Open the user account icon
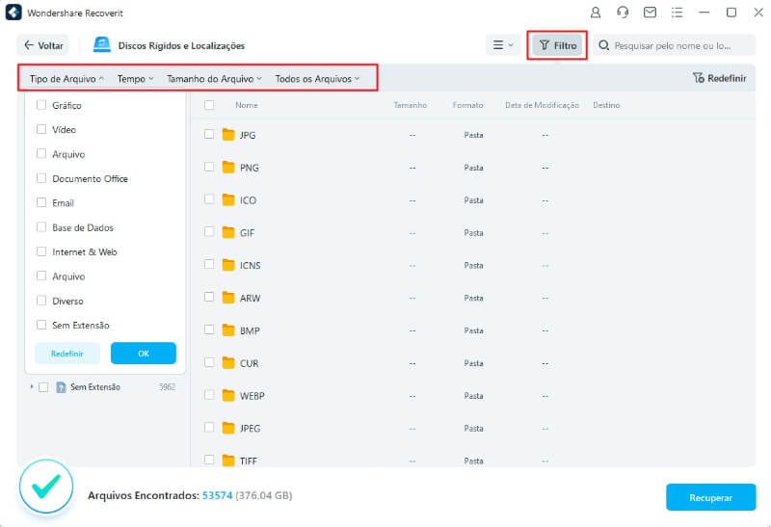The image size is (771, 527). 596,13
